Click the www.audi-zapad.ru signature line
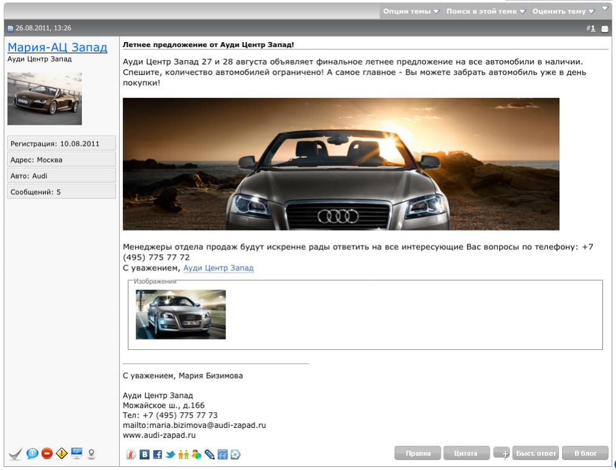The image size is (616, 470). coord(159,435)
